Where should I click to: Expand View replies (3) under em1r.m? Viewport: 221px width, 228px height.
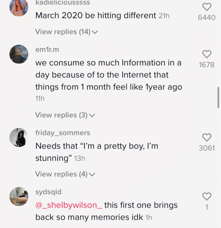(x=65, y=115)
